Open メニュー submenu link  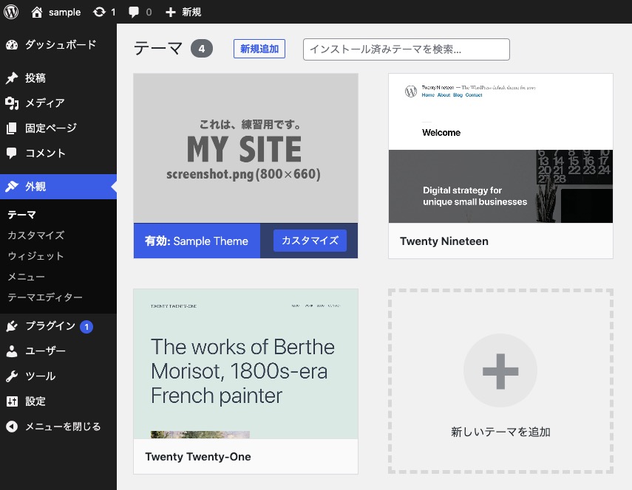(x=26, y=277)
